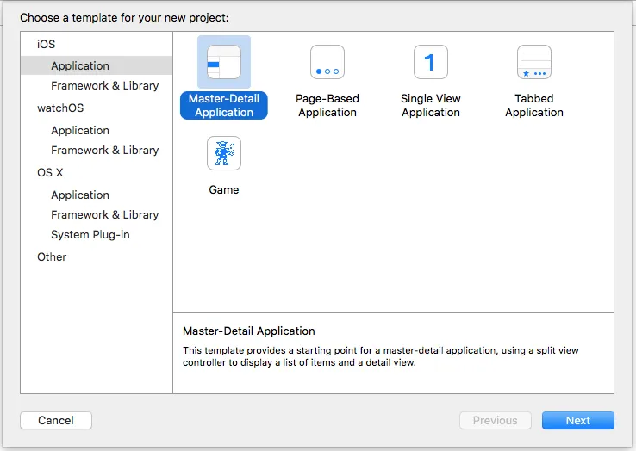The width and height of the screenshot is (636, 451).
Task: Pick the Single View Application icon
Action: (431, 62)
